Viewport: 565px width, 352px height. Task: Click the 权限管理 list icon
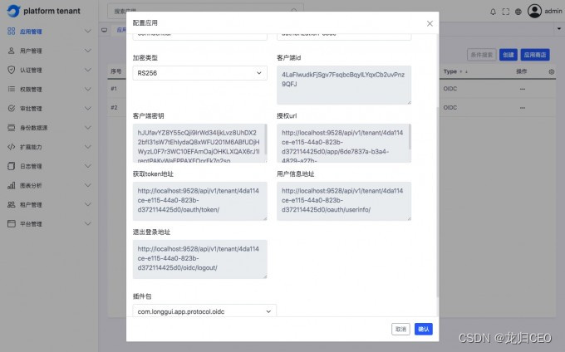click(11, 89)
